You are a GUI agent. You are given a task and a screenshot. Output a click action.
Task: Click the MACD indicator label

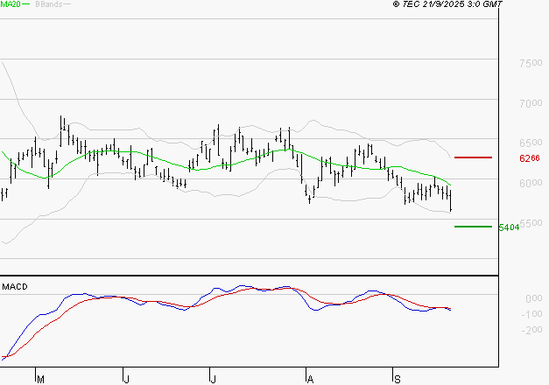(15, 286)
